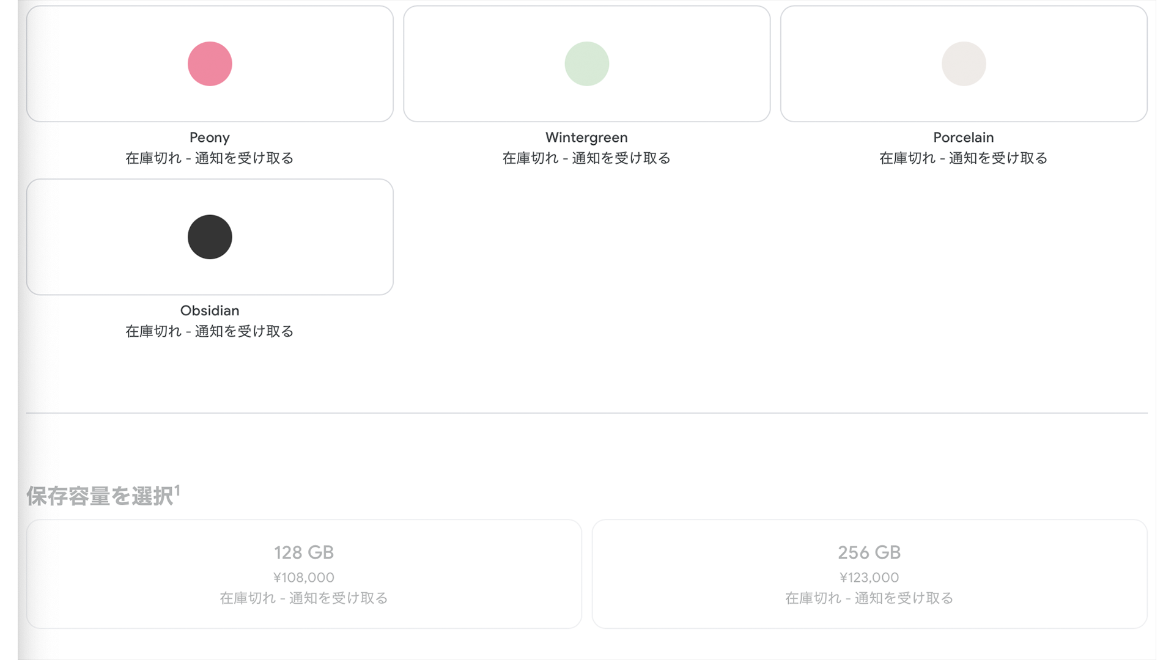The height and width of the screenshot is (660, 1174).
Task: Click the Peony color name label
Action: pyautogui.click(x=210, y=137)
